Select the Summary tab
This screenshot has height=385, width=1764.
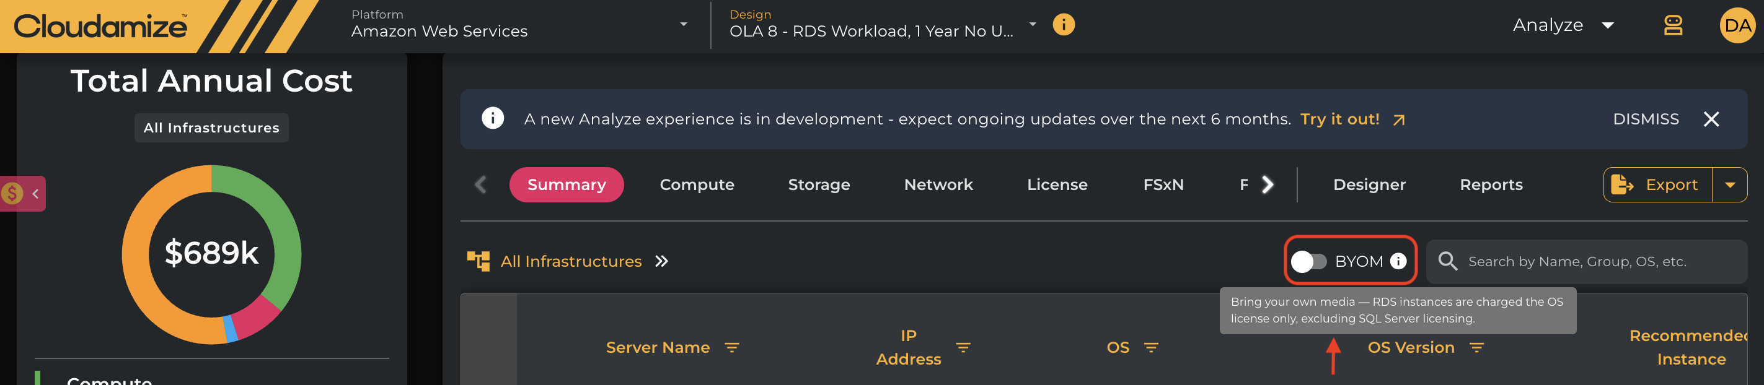tap(567, 184)
